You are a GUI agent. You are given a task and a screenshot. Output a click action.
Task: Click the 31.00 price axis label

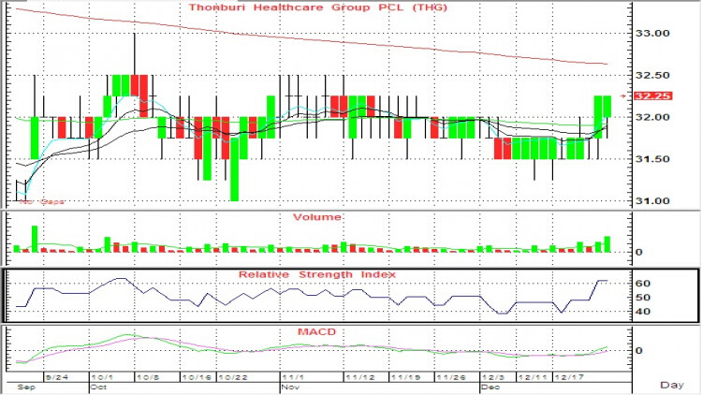click(652, 201)
